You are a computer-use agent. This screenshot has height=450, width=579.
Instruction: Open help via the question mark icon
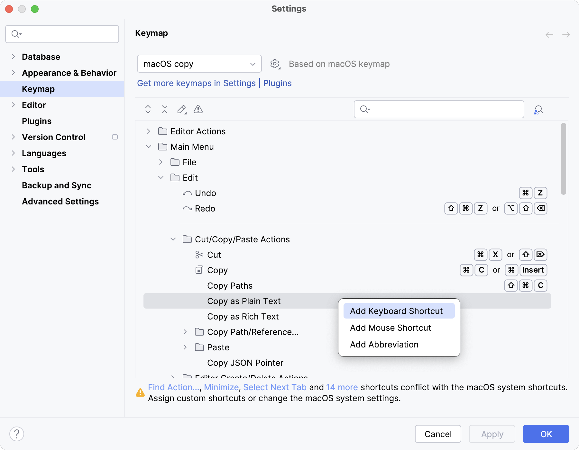coord(17,434)
